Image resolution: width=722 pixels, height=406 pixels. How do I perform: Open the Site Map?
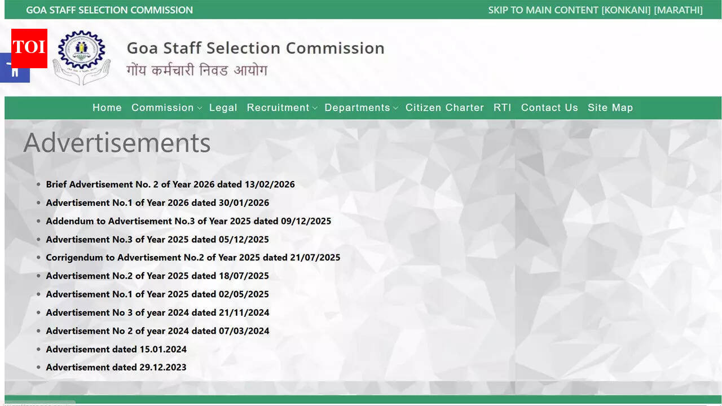coord(610,108)
